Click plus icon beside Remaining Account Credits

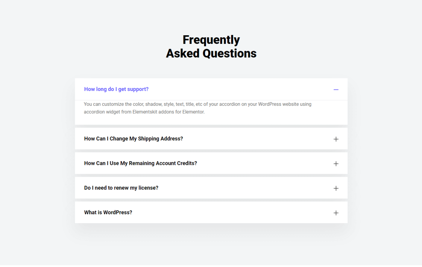(336, 164)
